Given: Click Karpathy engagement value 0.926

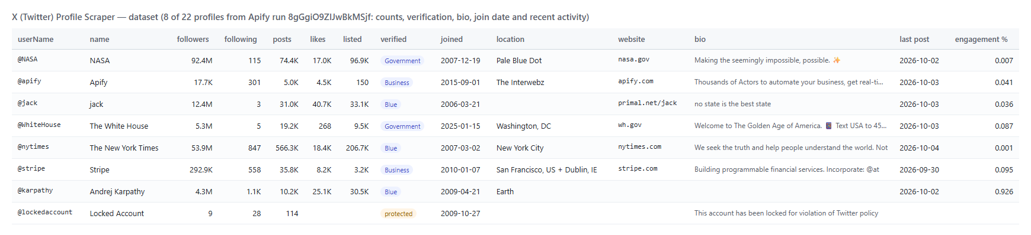Looking at the screenshot, I should (1004, 192).
